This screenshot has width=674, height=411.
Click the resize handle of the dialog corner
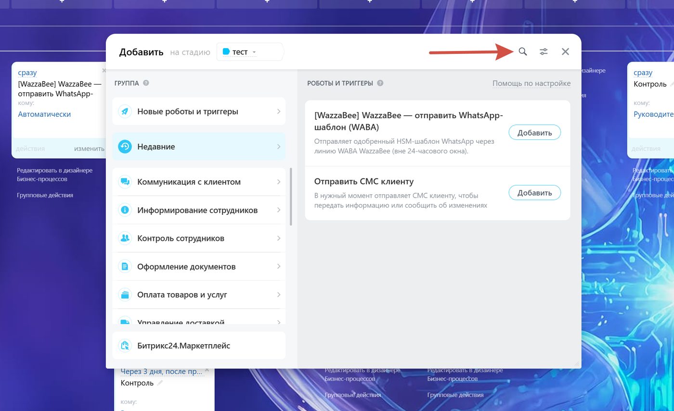click(577, 364)
